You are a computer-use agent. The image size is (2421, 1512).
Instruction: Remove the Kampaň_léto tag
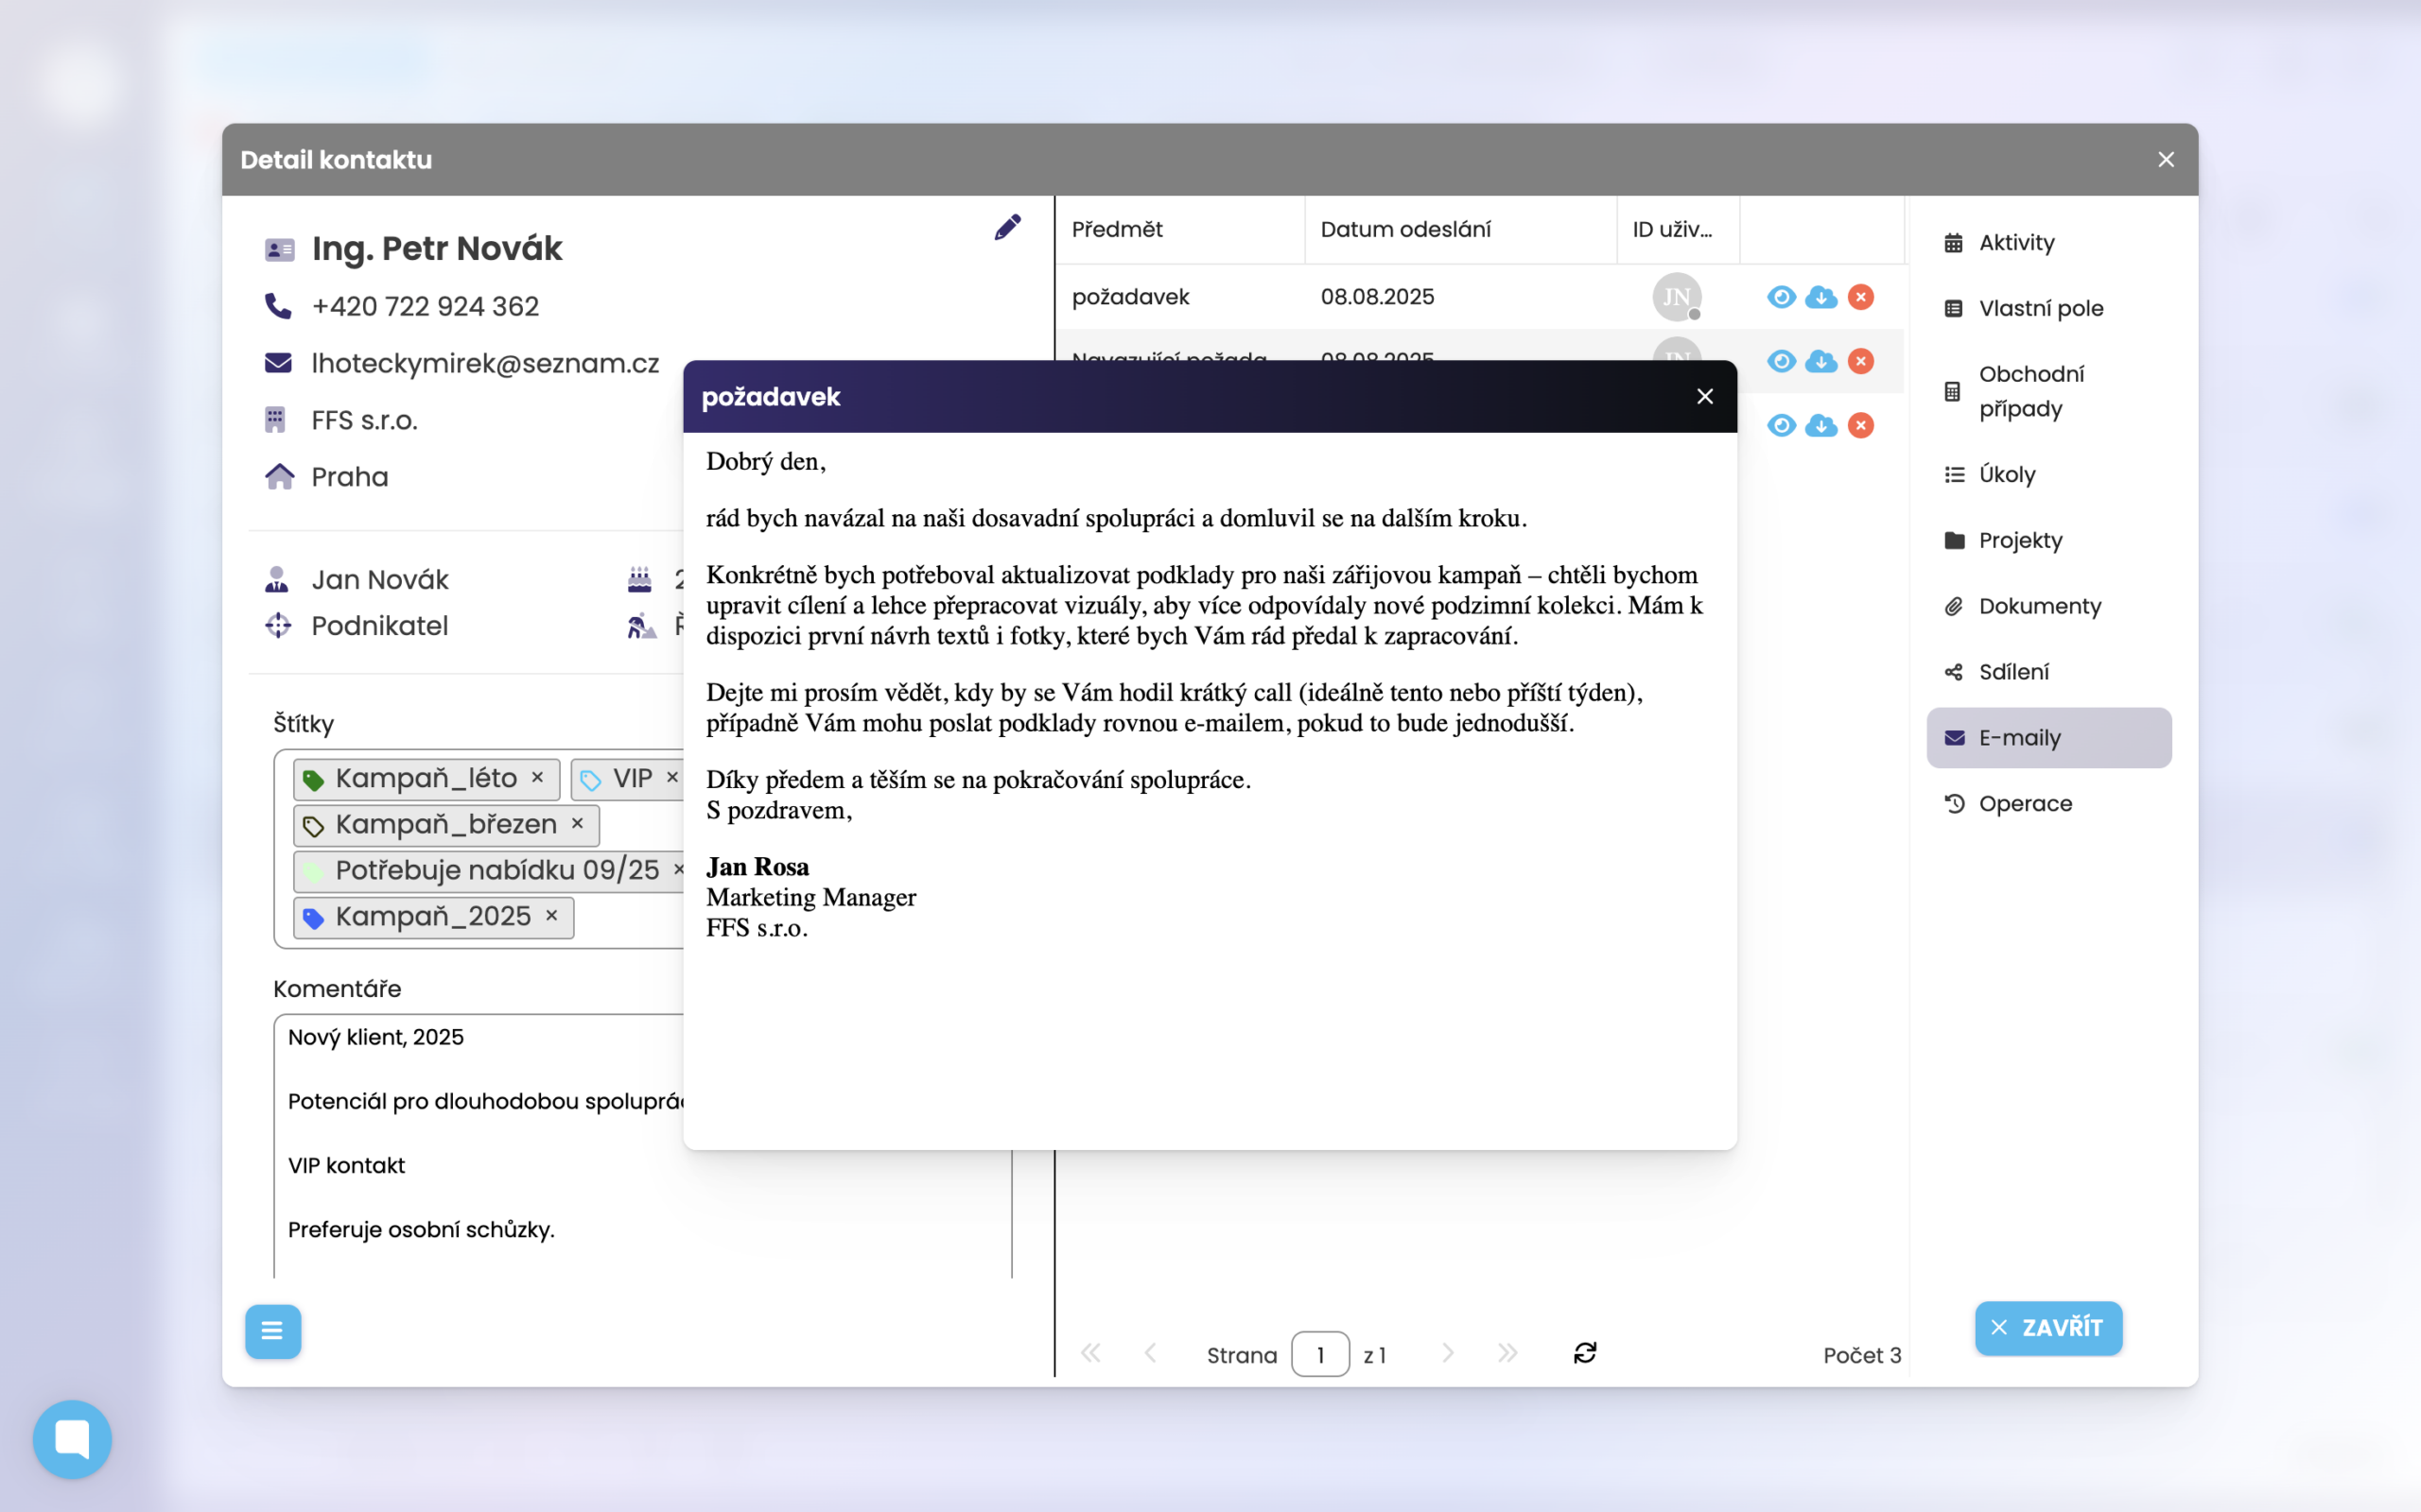click(537, 778)
